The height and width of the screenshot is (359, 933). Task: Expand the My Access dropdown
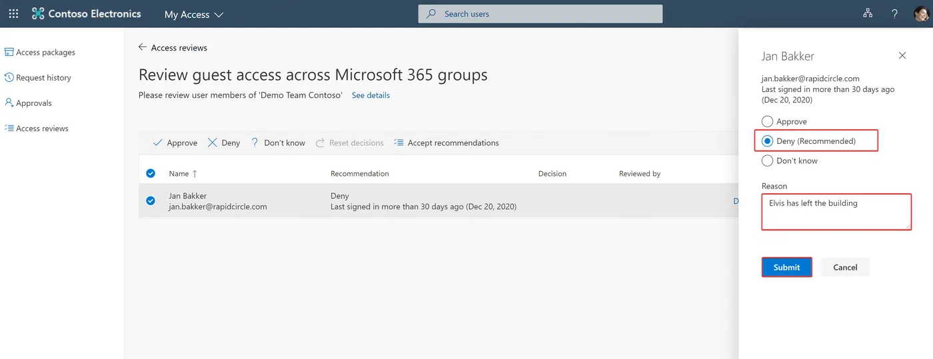(x=194, y=14)
